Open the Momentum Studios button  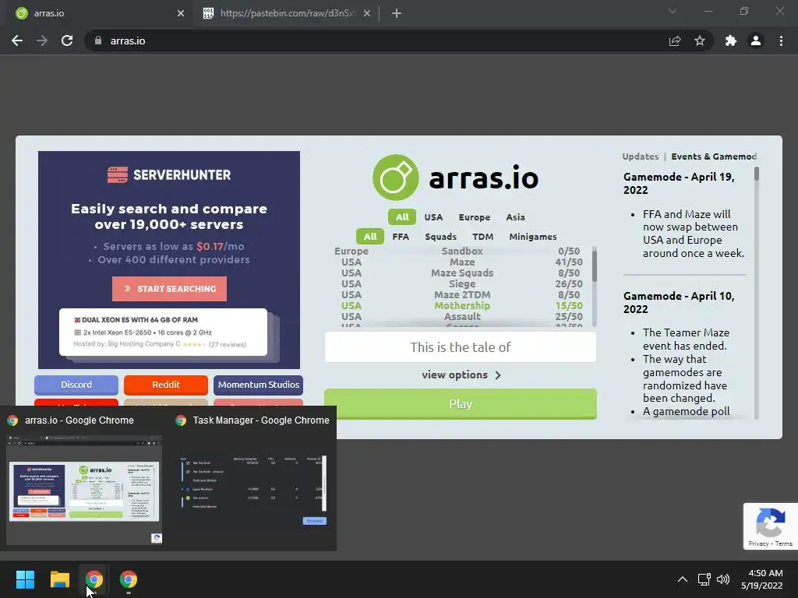(x=259, y=385)
